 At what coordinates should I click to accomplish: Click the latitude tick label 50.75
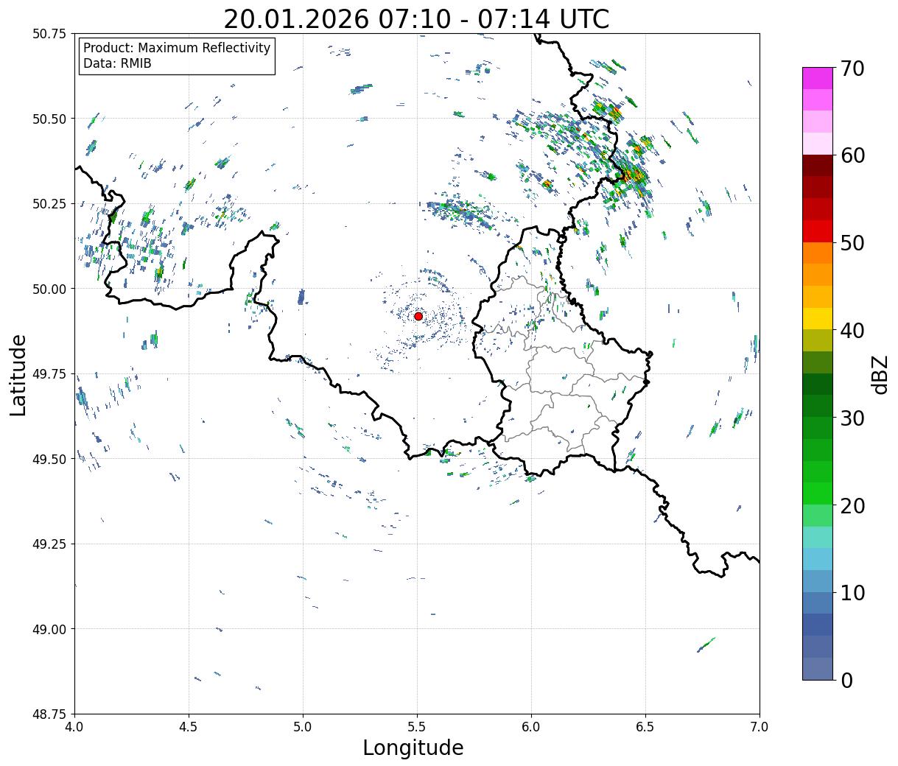49,34
